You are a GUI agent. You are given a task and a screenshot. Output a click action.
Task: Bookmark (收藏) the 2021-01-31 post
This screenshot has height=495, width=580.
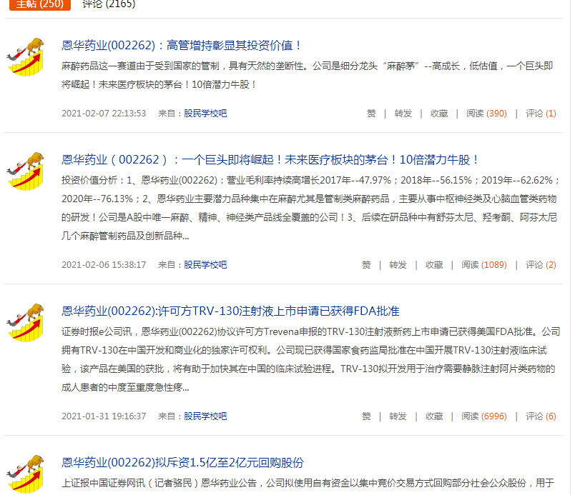point(434,416)
